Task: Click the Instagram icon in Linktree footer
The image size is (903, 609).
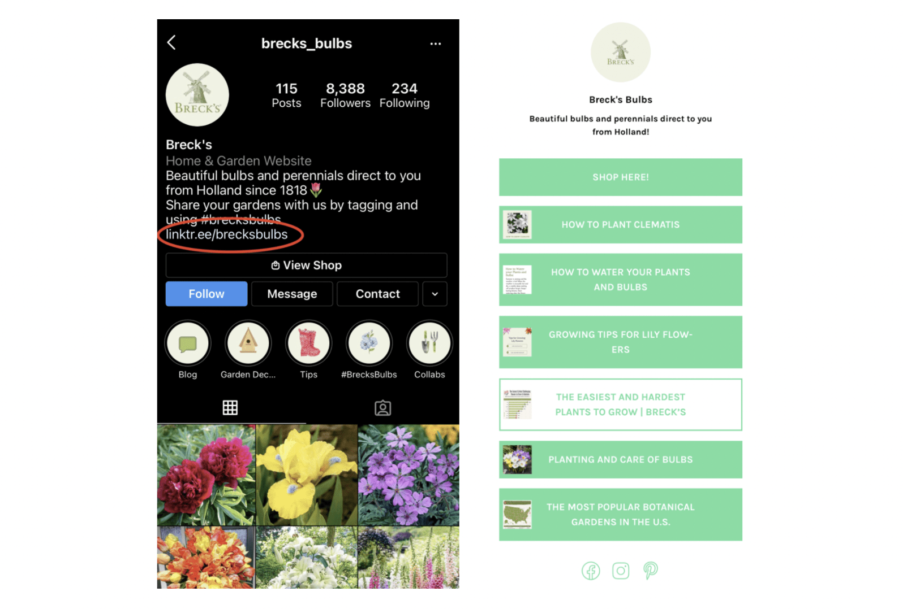Action: (621, 571)
